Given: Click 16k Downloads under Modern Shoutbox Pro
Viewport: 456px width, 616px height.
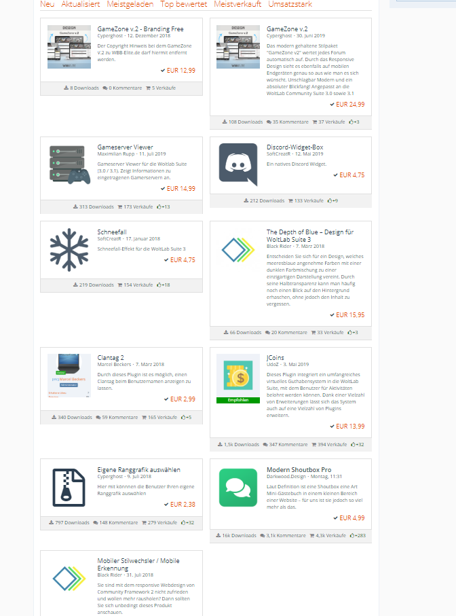Looking at the screenshot, I should [x=238, y=535].
